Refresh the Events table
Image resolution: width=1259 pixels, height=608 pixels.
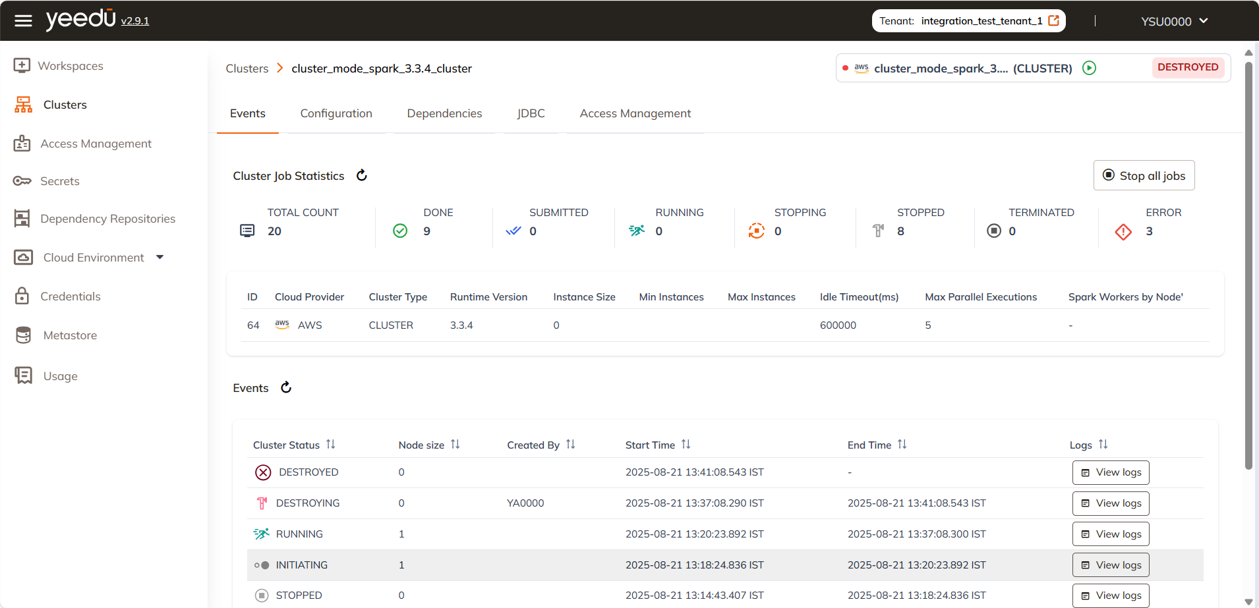(285, 387)
